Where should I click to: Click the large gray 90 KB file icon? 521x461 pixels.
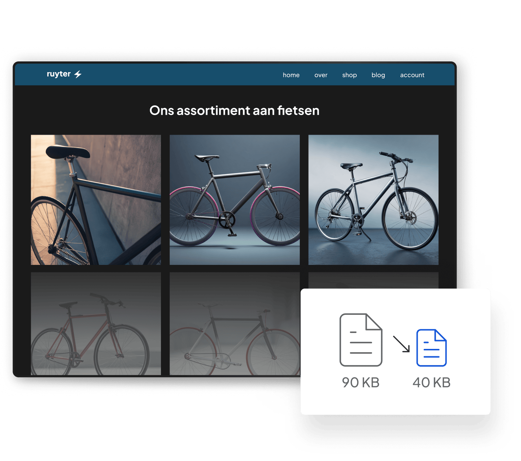[x=361, y=340]
